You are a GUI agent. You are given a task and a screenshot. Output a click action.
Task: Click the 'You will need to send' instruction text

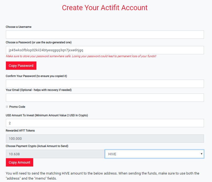click(x=103, y=176)
